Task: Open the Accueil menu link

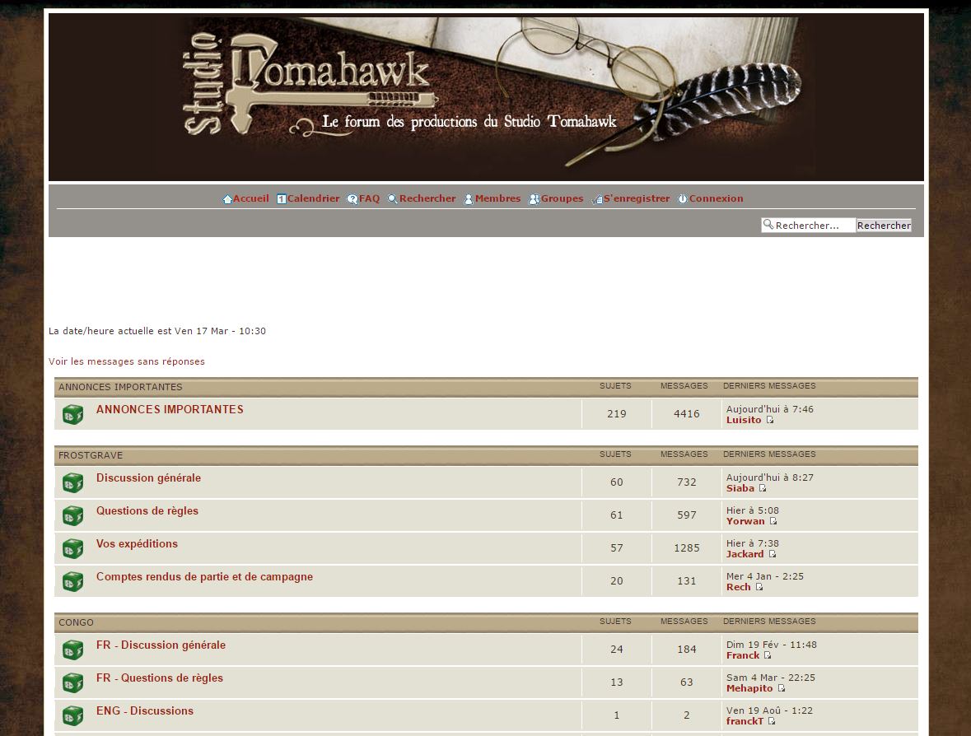Action: (x=251, y=198)
